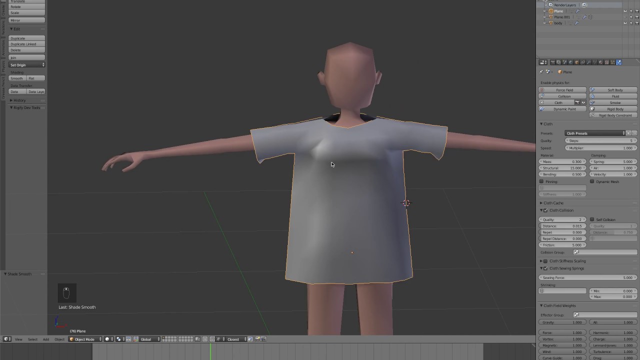This screenshot has width=640, height=360.
Task: Click the Collision Group field
Action: pos(605,252)
